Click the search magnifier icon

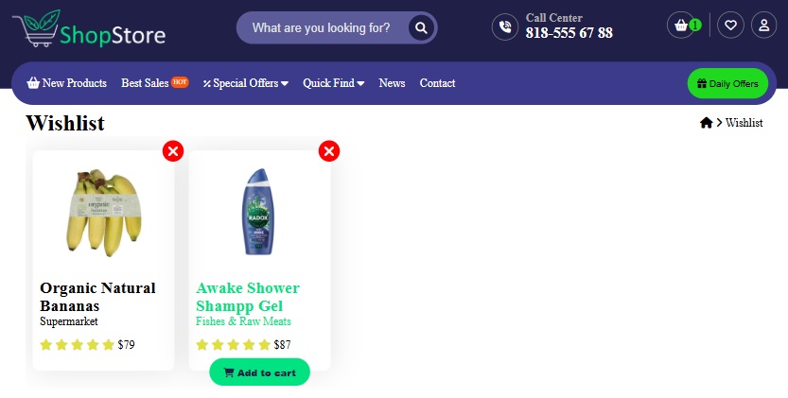click(421, 28)
